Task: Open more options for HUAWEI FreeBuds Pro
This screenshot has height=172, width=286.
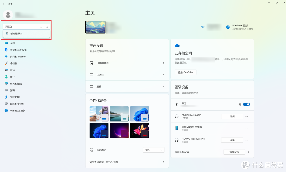Action: tap(247, 140)
